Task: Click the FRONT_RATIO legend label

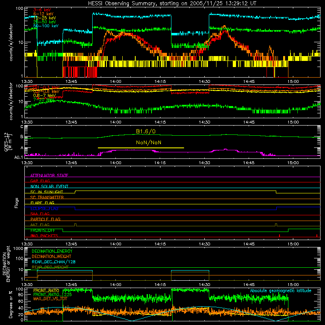Action: (x=46, y=290)
